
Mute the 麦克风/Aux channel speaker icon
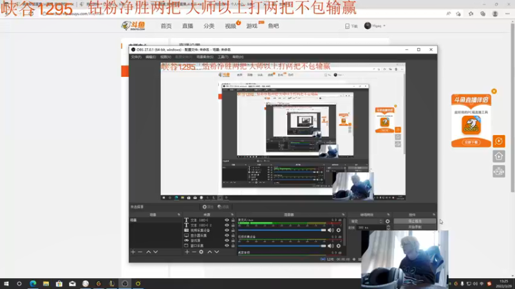(331, 231)
